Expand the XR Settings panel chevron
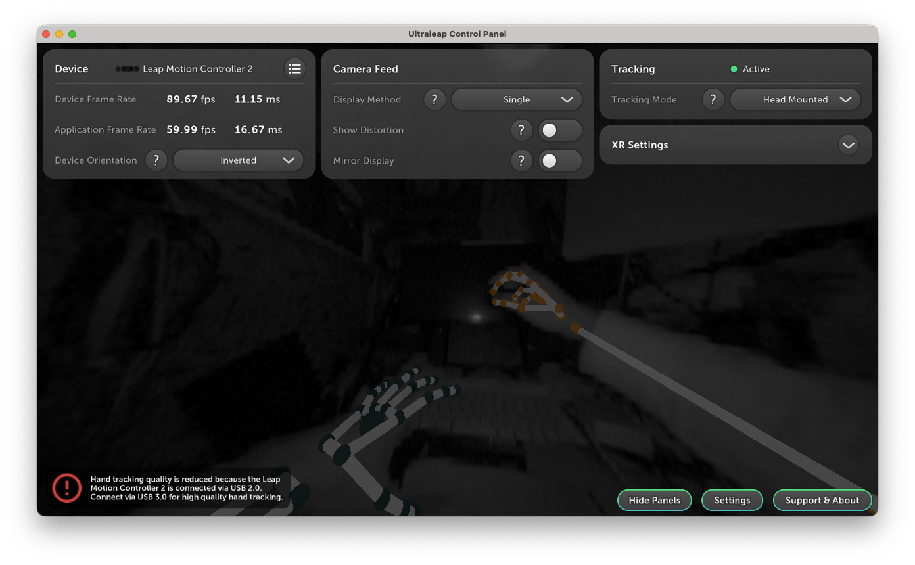Viewport: 915px width, 565px height. (x=848, y=145)
